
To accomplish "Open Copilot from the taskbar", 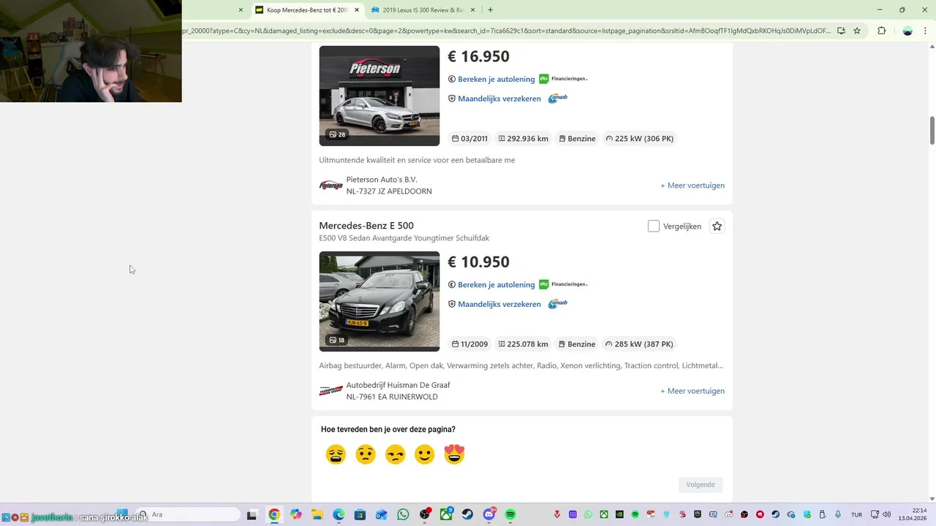I will click(x=295, y=515).
